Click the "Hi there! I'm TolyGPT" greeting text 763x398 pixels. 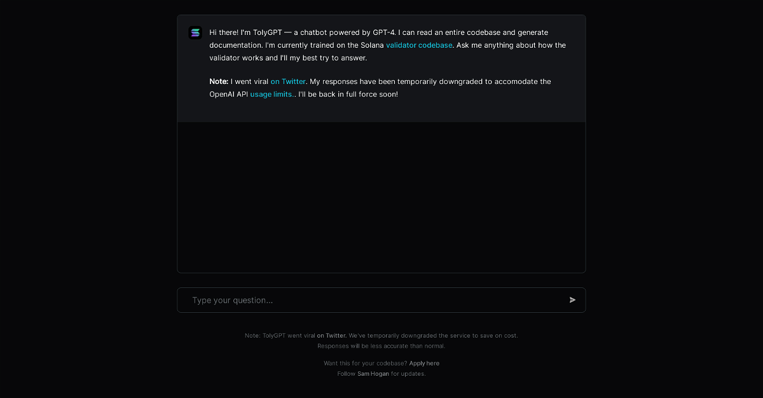point(248,32)
